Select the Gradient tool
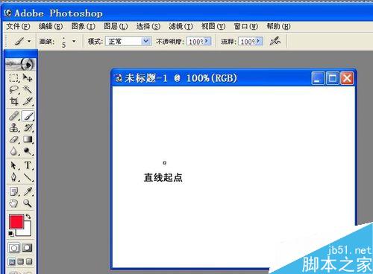373x274 pixels. (28, 139)
